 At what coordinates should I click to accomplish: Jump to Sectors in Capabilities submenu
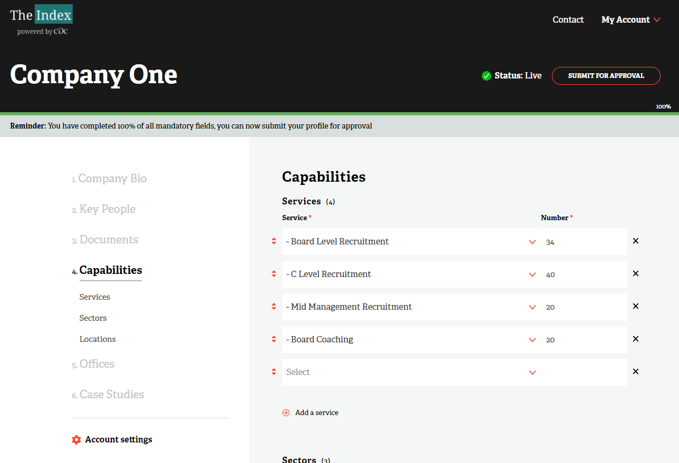coord(93,318)
